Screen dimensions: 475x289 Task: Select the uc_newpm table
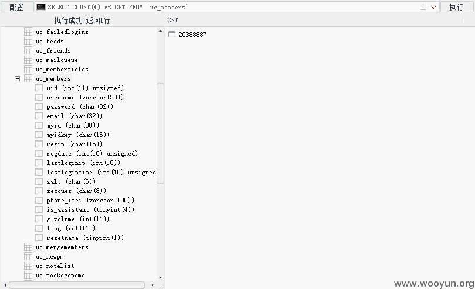click(x=49, y=257)
